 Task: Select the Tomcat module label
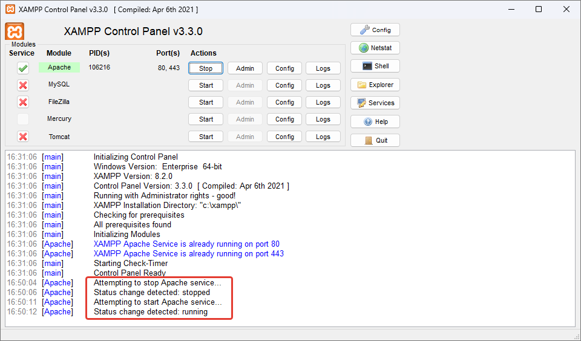click(x=59, y=137)
